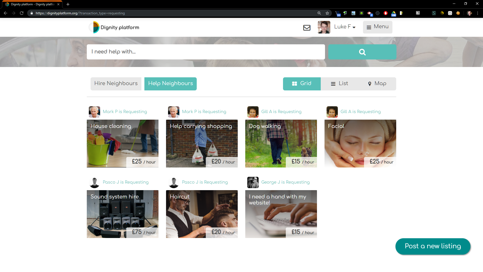Switch to Grid view

click(302, 84)
